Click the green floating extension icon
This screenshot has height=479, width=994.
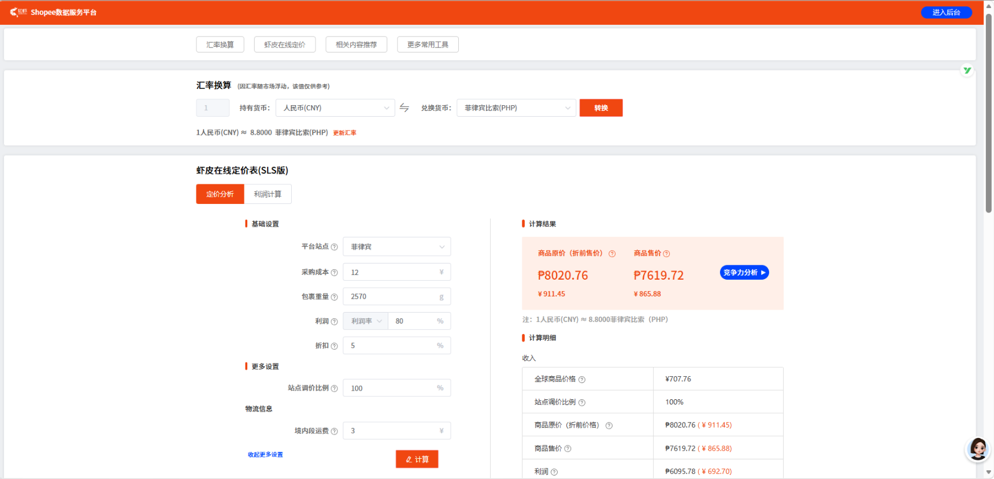[967, 70]
